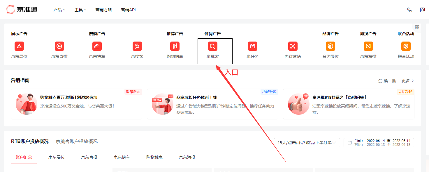Open the 内容营销 icon
Screen dimensions: 429x172
pos(293,46)
